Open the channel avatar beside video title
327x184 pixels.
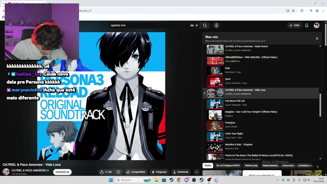pyautogui.click(x=6, y=172)
